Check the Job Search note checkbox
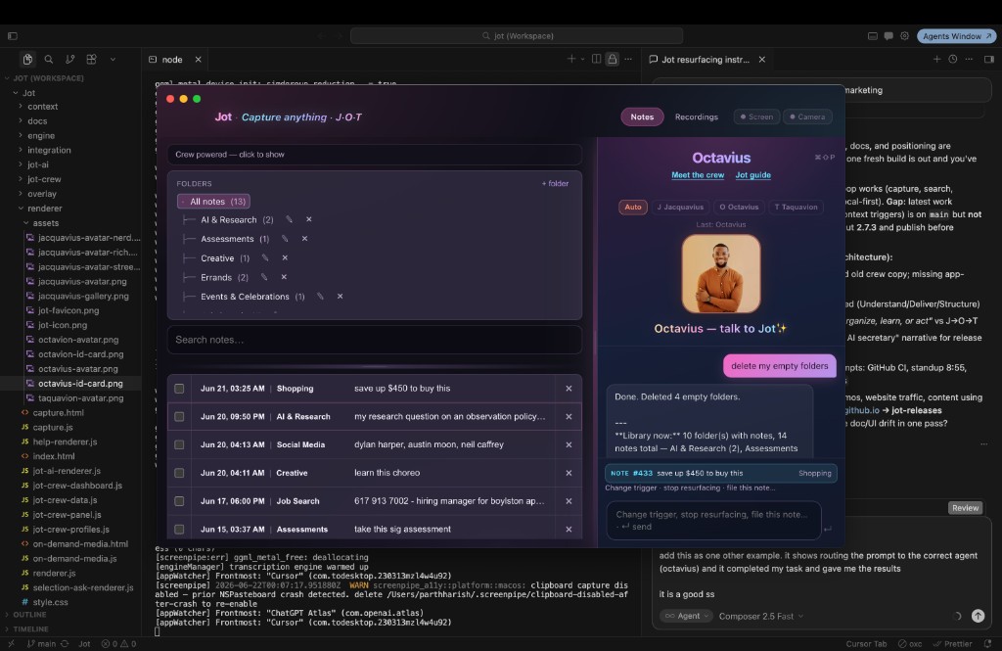The image size is (1002, 651). (179, 500)
